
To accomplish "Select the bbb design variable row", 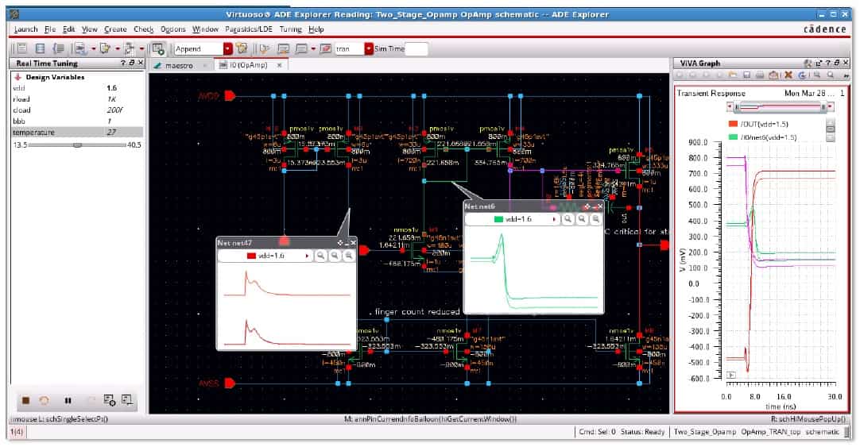I will (77, 121).
